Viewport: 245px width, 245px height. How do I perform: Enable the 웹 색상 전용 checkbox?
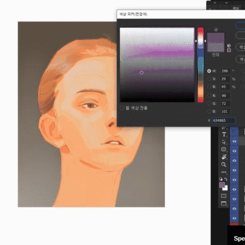click(122, 108)
